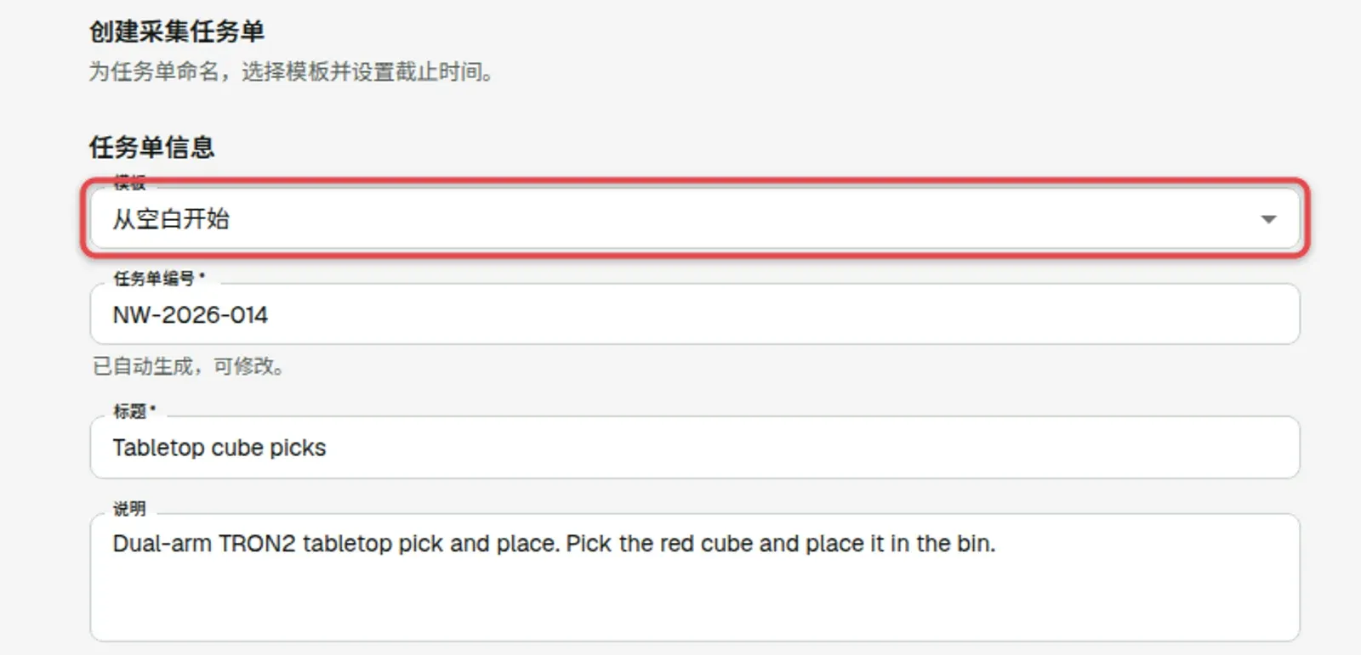Click the 模板 field label
The image size is (1361, 655).
[x=129, y=182]
